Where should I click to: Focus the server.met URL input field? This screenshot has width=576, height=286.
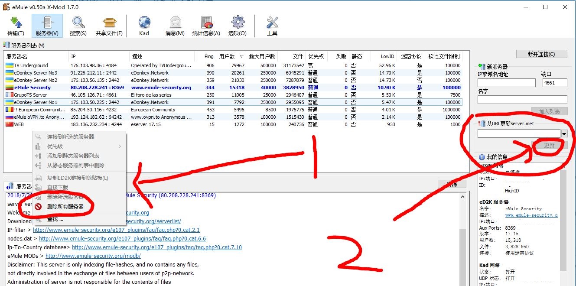point(519,134)
